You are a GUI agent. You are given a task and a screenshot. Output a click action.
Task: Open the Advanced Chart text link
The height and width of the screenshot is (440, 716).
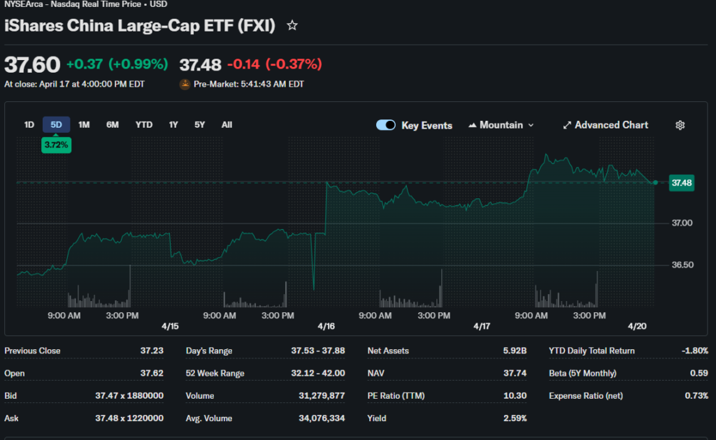pos(611,125)
